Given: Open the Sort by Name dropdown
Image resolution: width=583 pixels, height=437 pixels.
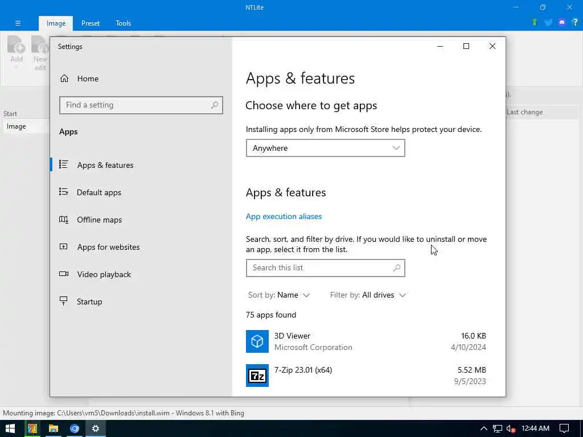Looking at the screenshot, I should point(279,295).
